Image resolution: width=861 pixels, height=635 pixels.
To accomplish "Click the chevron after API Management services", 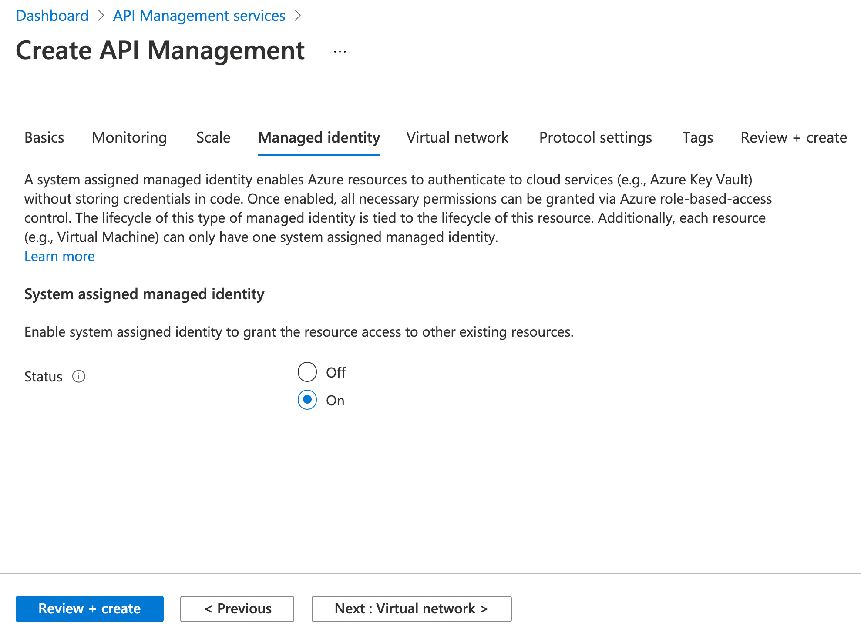I will [x=298, y=16].
